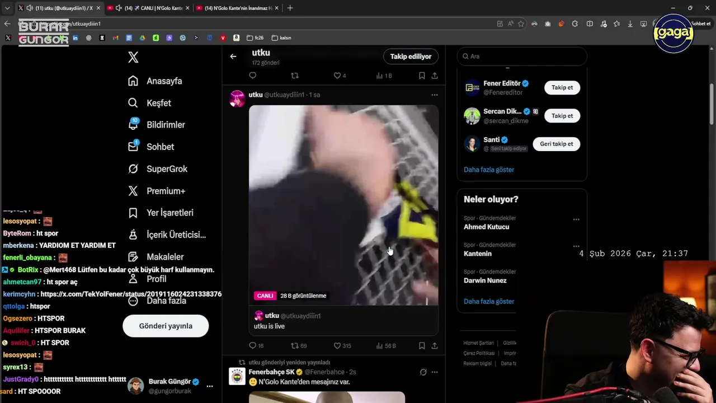Open browser Extensions puzzle icon
The image size is (716, 403).
point(575,24)
